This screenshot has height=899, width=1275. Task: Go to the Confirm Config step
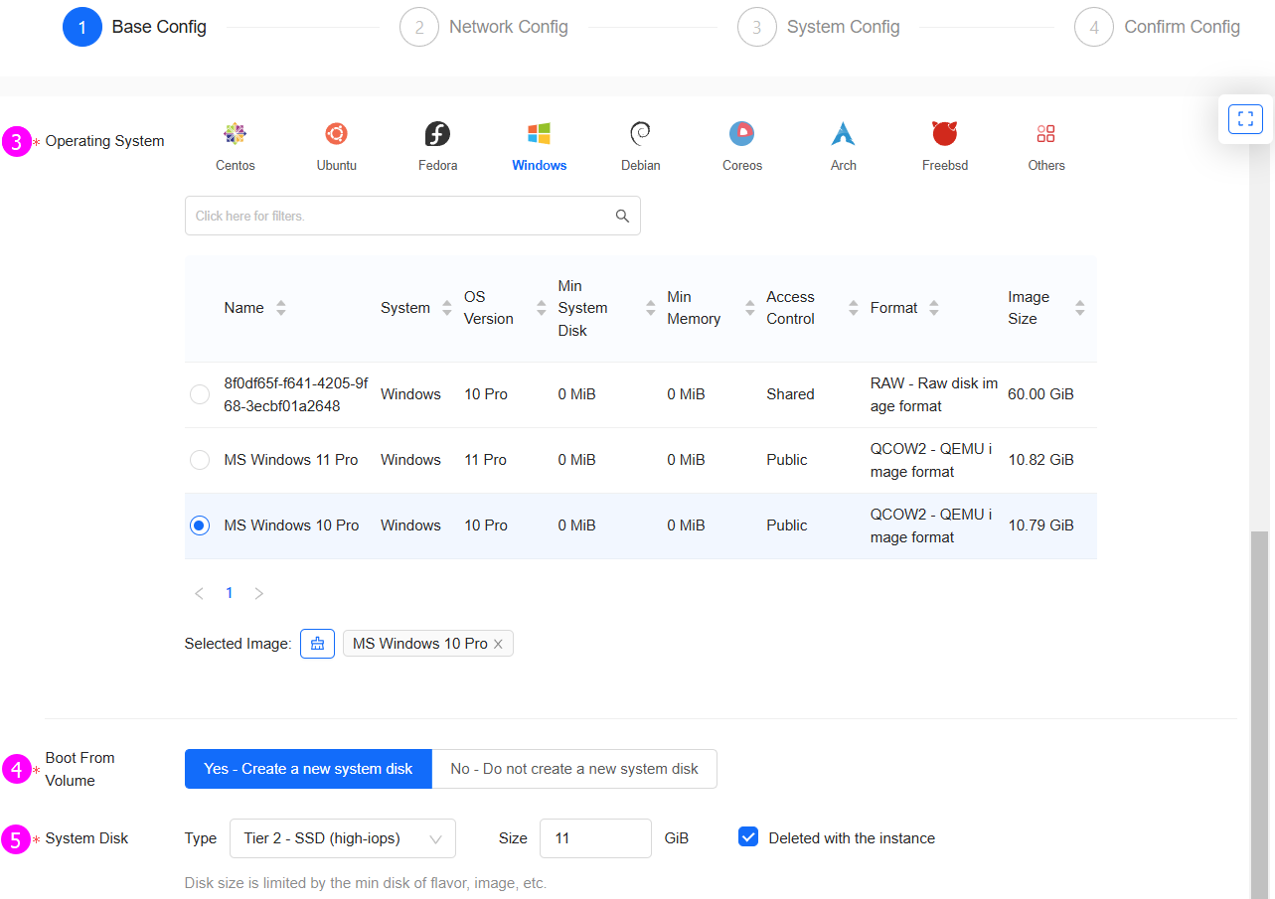1157,27
